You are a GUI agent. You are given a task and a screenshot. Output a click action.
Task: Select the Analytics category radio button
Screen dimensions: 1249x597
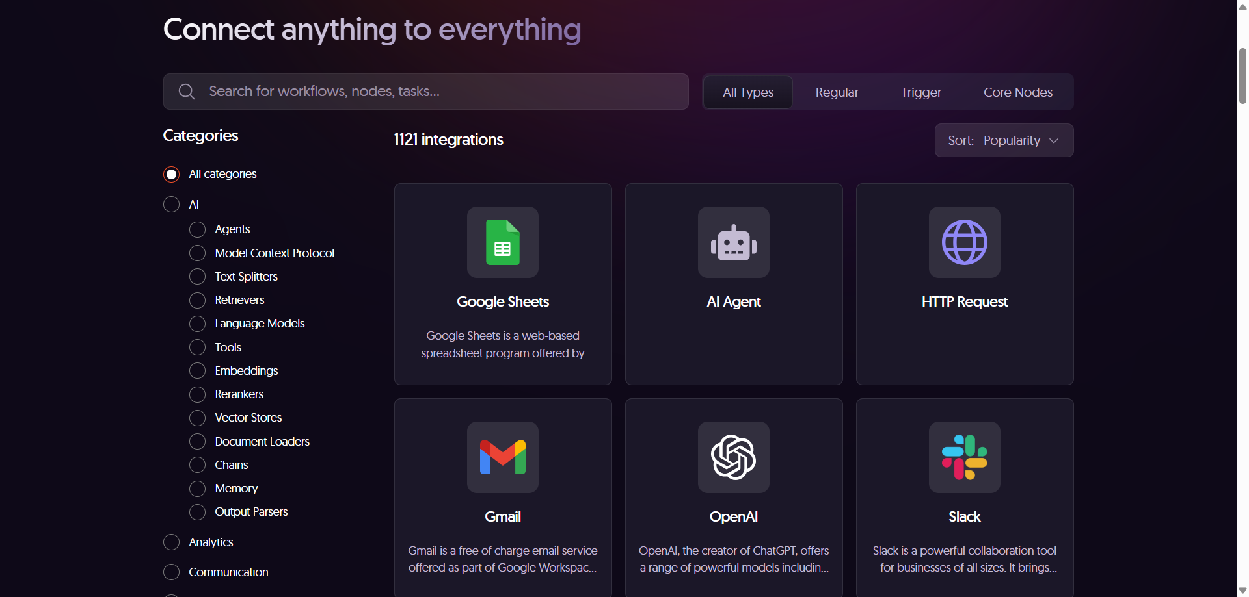pyautogui.click(x=171, y=542)
